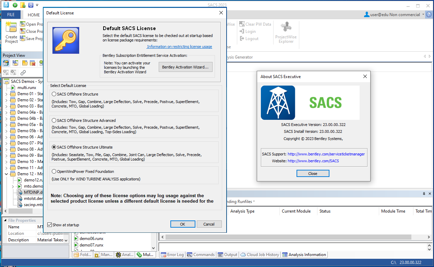Switch to the HOME ribbon tab
This screenshot has width=434, height=267.
pyautogui.click(x=34, y=15)
